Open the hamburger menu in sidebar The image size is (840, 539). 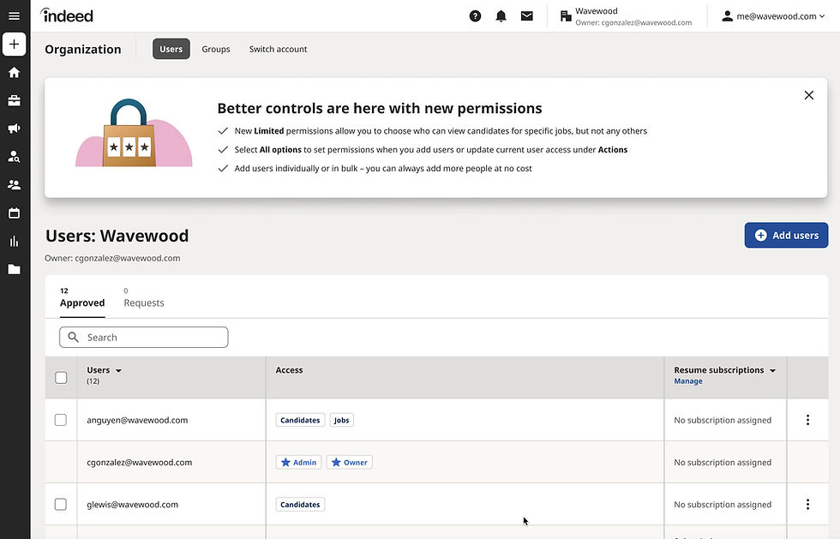coord(15,15)
